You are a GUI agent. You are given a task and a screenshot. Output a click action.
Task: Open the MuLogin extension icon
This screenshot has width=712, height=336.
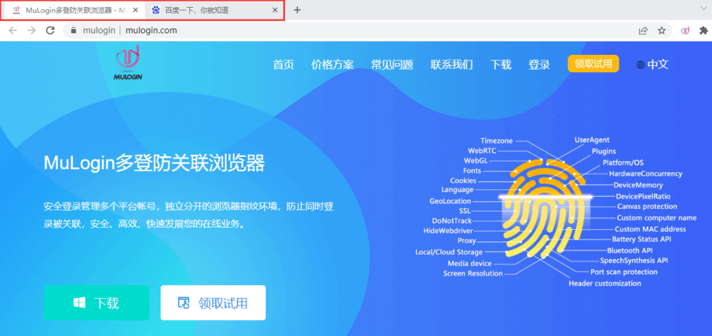pos(685,31)
